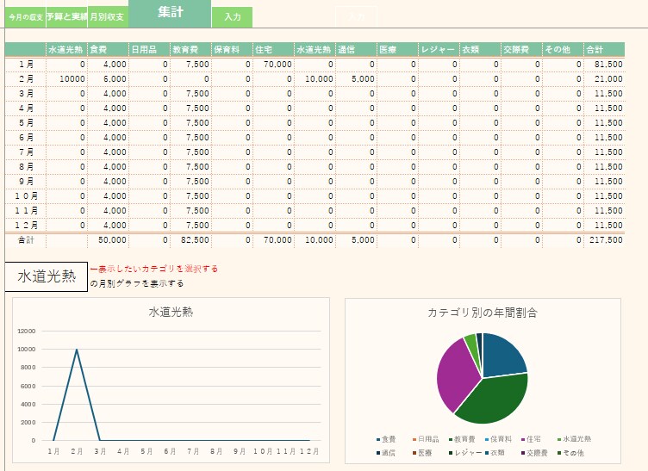Click the 合計 row label under 12月
The image size is (648, 471).
coord(26,240)
